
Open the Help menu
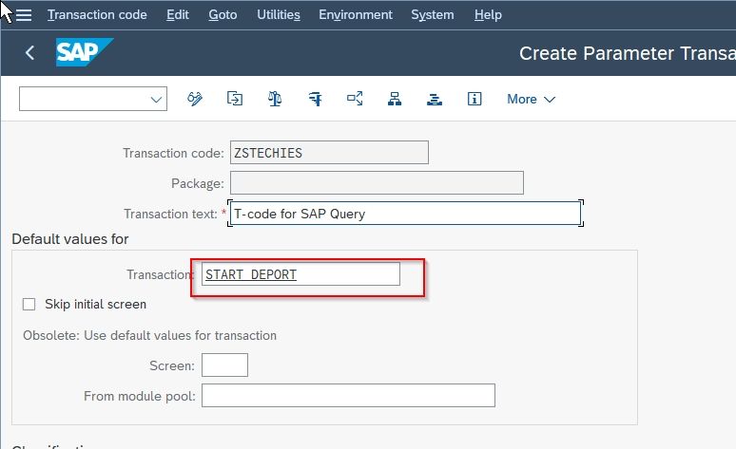point(488,15)
